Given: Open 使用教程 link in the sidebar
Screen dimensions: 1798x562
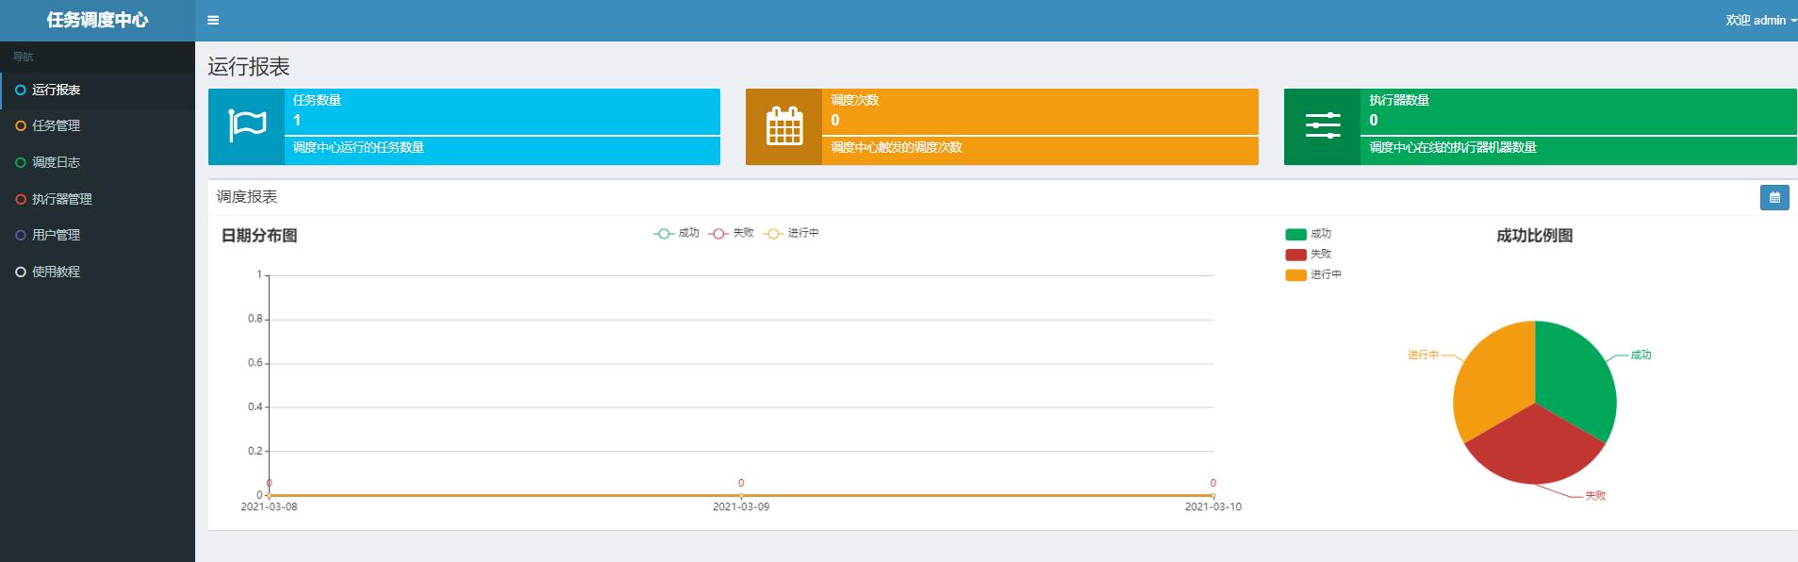Looking at the screenshot, I should click(x=97, y=272).
